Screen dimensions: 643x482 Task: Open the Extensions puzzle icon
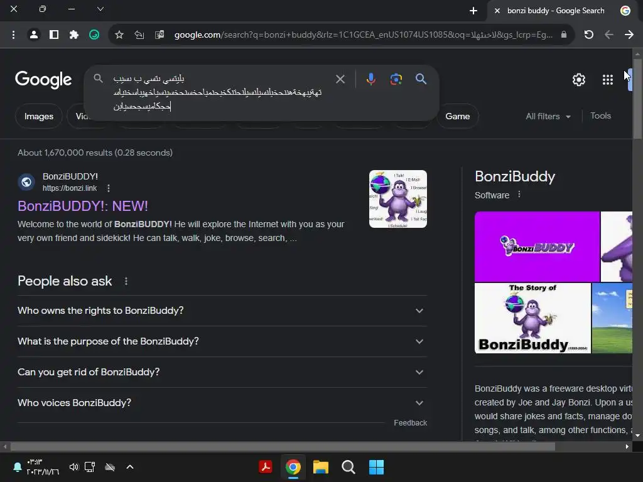click(74, 35)
